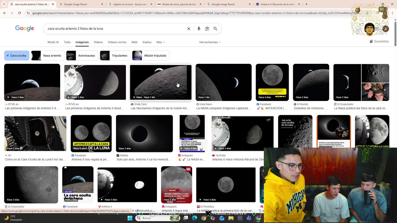Reload the current page
Viewport: 397px width, 223px height.
click(19, 13)
